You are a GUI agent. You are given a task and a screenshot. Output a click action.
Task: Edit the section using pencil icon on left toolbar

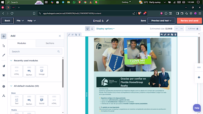pos(69,35)
